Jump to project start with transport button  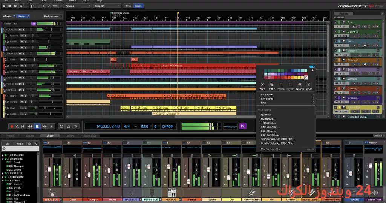point(23,126)
